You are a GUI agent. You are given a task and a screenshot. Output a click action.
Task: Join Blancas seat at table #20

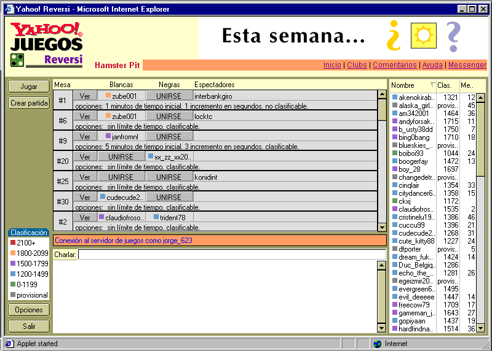coord(121,156)
